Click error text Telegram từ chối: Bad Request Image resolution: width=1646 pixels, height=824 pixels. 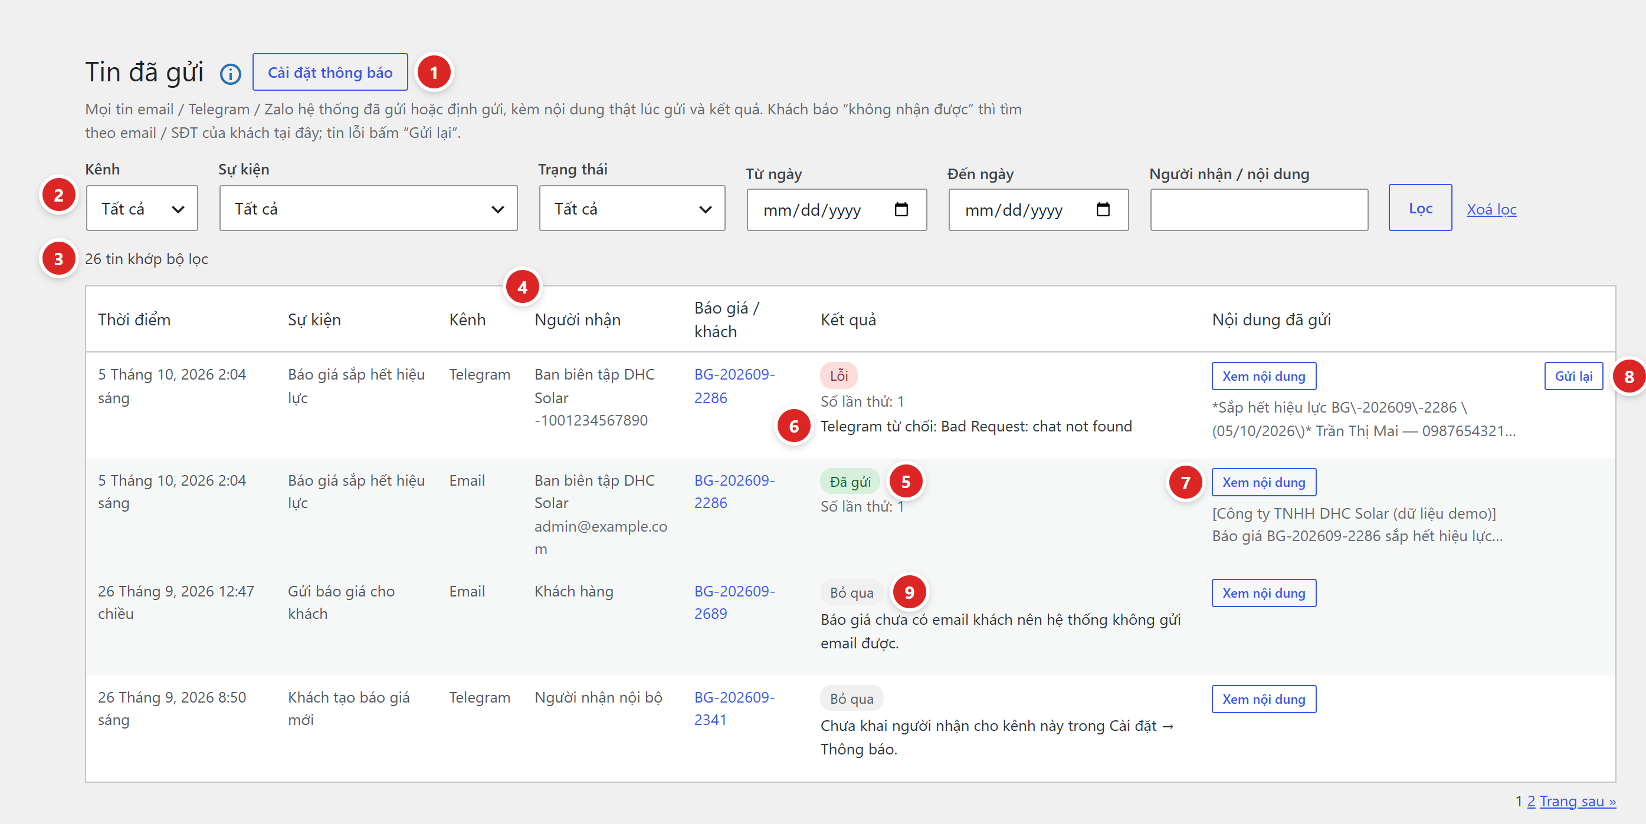[976, 426]
